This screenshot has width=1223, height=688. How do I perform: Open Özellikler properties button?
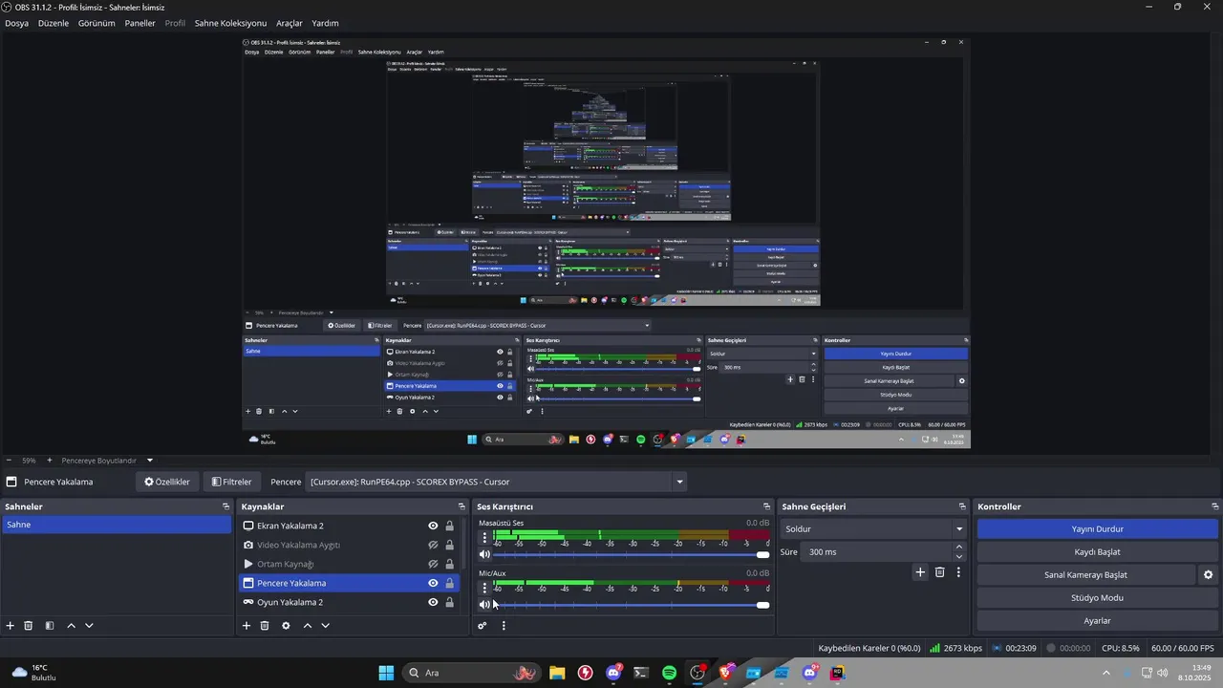tap(167, 482)
